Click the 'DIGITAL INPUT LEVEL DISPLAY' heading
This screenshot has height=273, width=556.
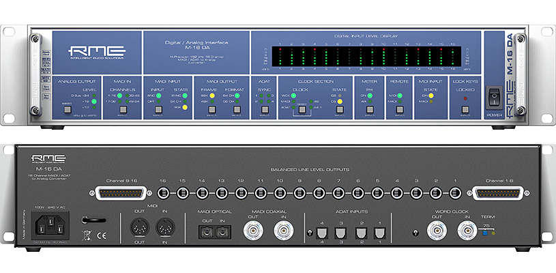pos(366,36)
